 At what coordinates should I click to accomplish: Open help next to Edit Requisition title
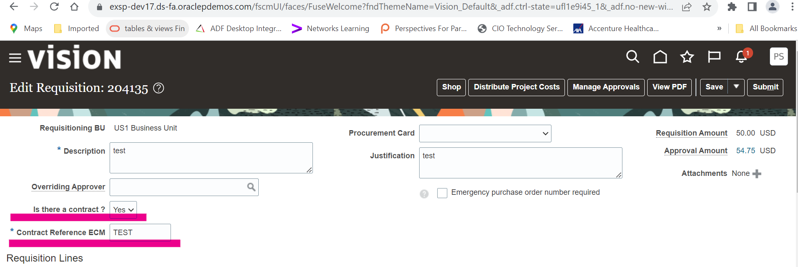click(x=158, y=88)
